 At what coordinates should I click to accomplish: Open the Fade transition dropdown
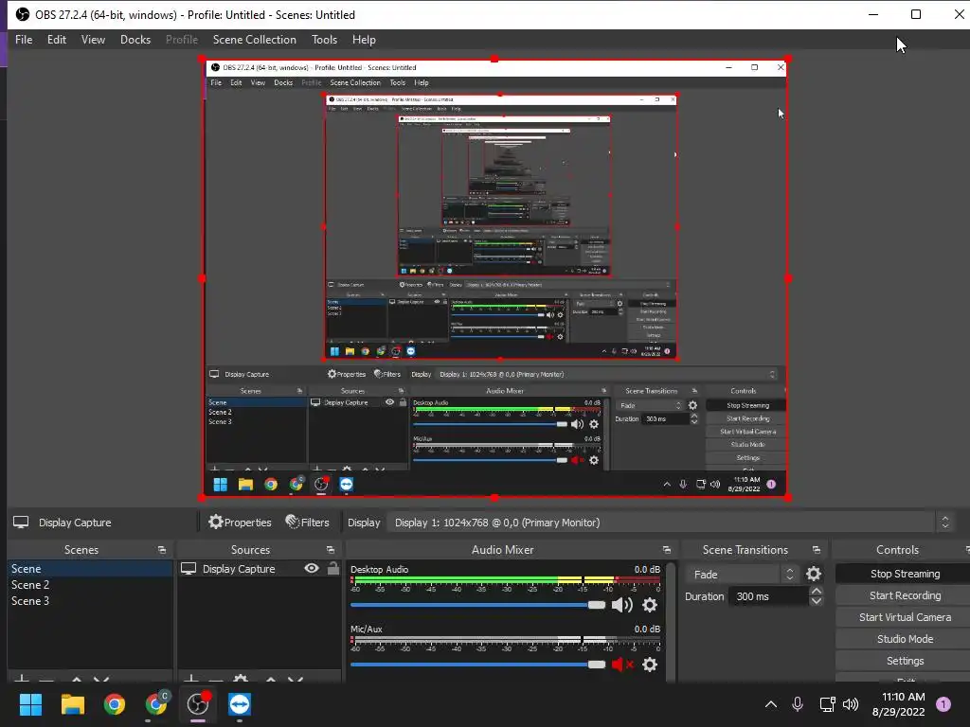[x=742, y=575]
